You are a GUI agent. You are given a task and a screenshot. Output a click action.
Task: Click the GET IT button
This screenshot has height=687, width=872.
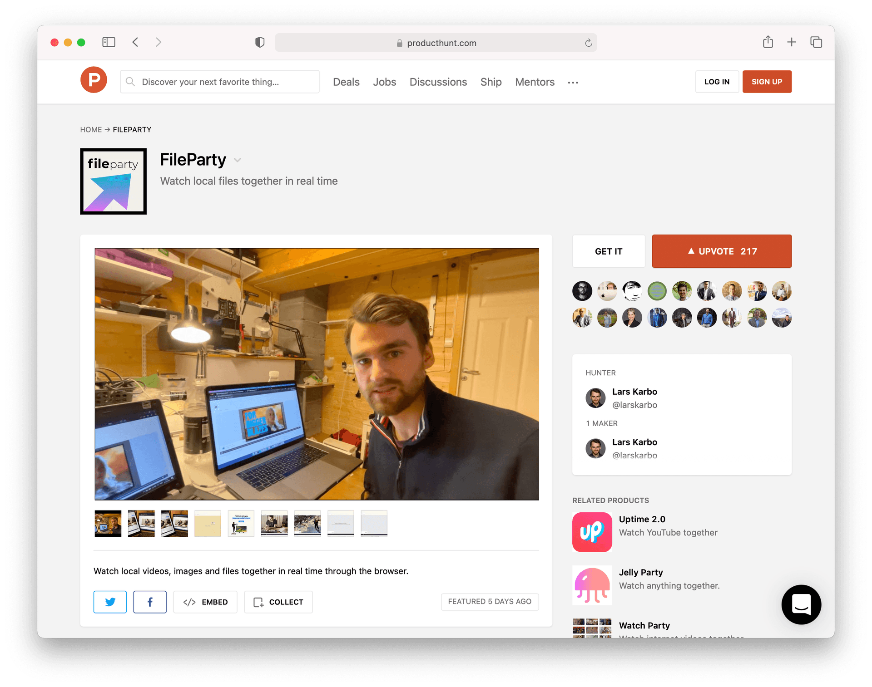[x=609, y=251]
